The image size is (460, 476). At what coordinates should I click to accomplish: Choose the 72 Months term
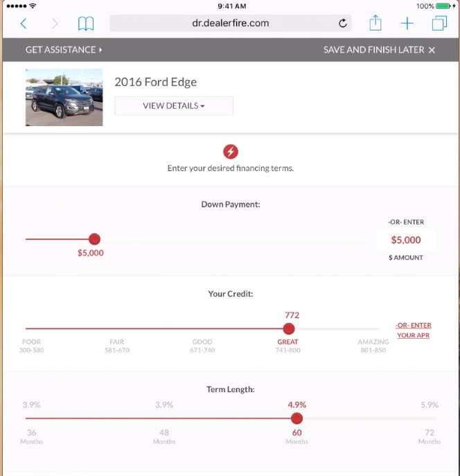[430, 437]
